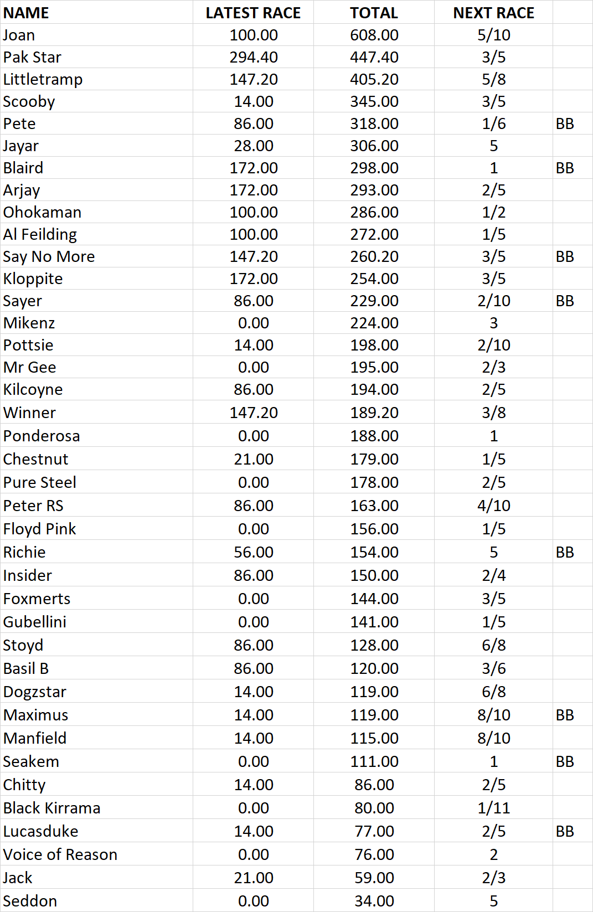Image resolution: width=593 pixels, height=912 pixels.
Task: Click the NEXT RACE header cell
Action: coord(493,12)
